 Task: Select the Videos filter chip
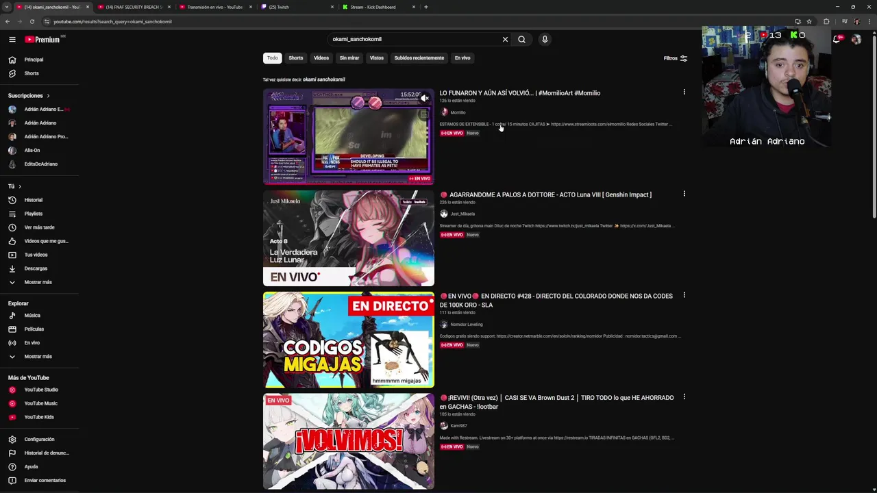point(321,58)
